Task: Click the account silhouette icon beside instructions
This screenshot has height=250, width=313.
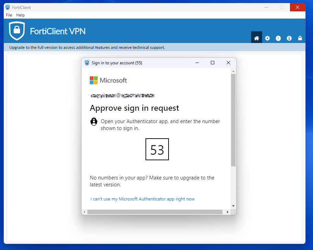Action: pos(94,121)
